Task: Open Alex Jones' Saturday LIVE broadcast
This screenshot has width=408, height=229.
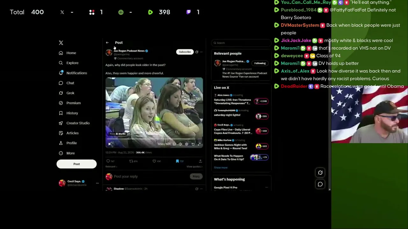Action: pyautogui.click(x=241, y=100)
